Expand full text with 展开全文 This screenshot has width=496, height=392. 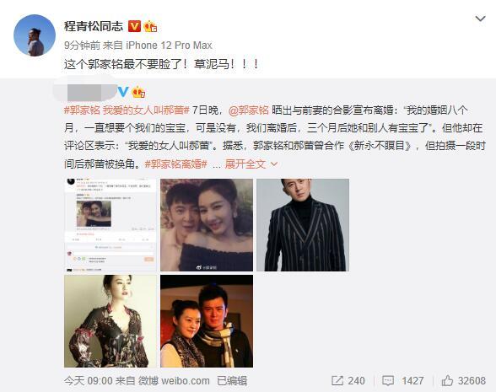245,164
